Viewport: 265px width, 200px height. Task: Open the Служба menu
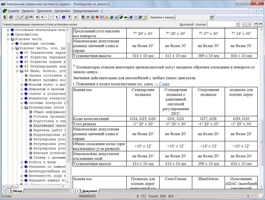tap(13, 11)
